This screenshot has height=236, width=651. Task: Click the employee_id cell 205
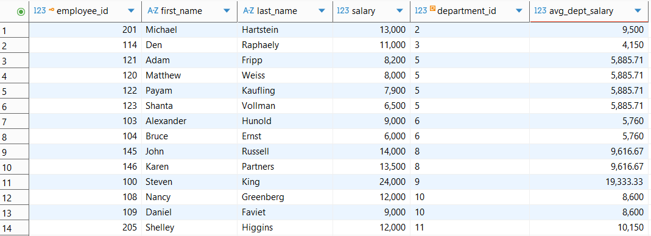pos(85,227)
